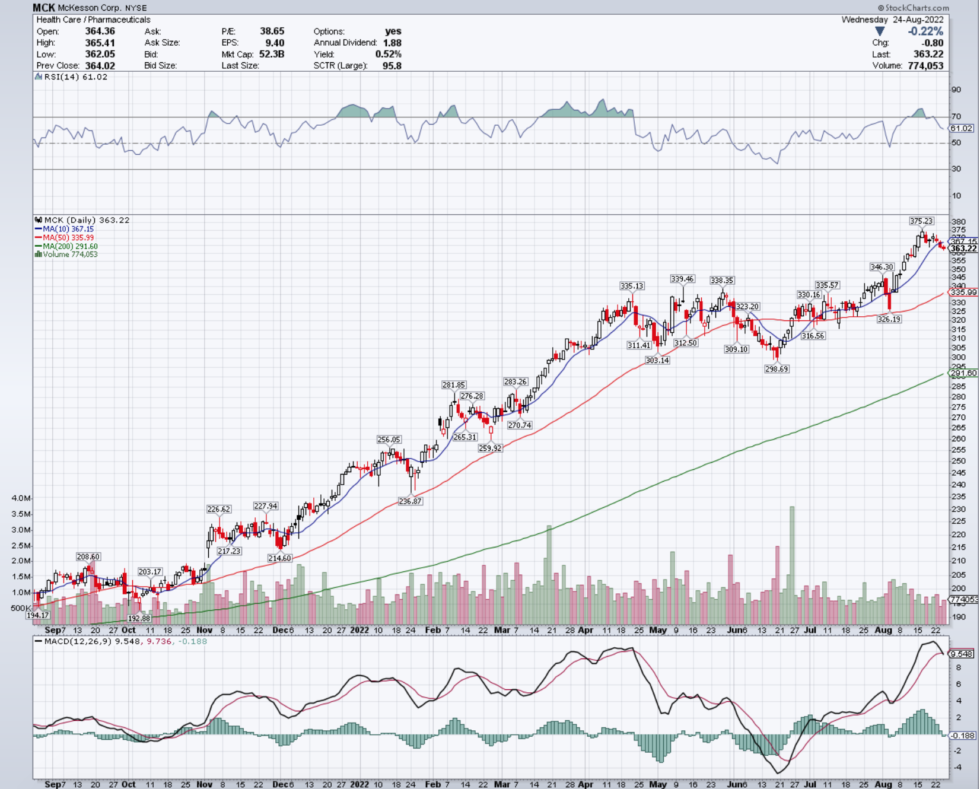Click the blue down-triangle change indicator
The width and height of the screenshot is (980, 789).
pos(880,31)
